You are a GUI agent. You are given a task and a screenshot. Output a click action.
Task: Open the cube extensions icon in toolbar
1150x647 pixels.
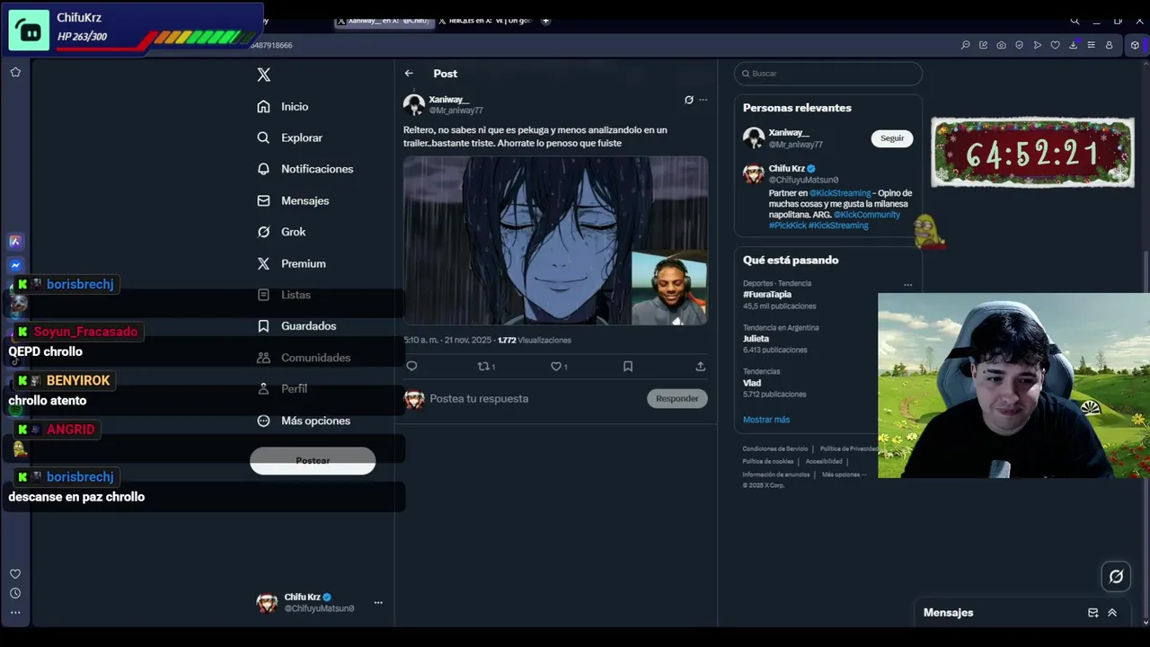tap(1136, 45)
